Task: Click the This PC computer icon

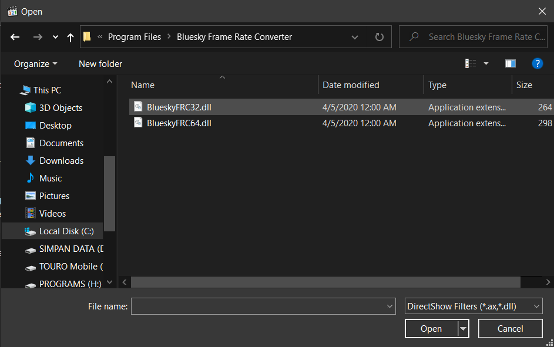Action: coord(25,90)
